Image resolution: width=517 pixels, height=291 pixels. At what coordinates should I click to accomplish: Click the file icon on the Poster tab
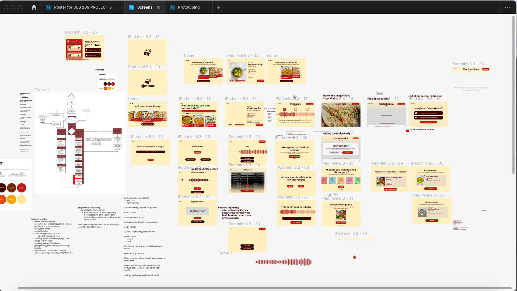[48, 7]
